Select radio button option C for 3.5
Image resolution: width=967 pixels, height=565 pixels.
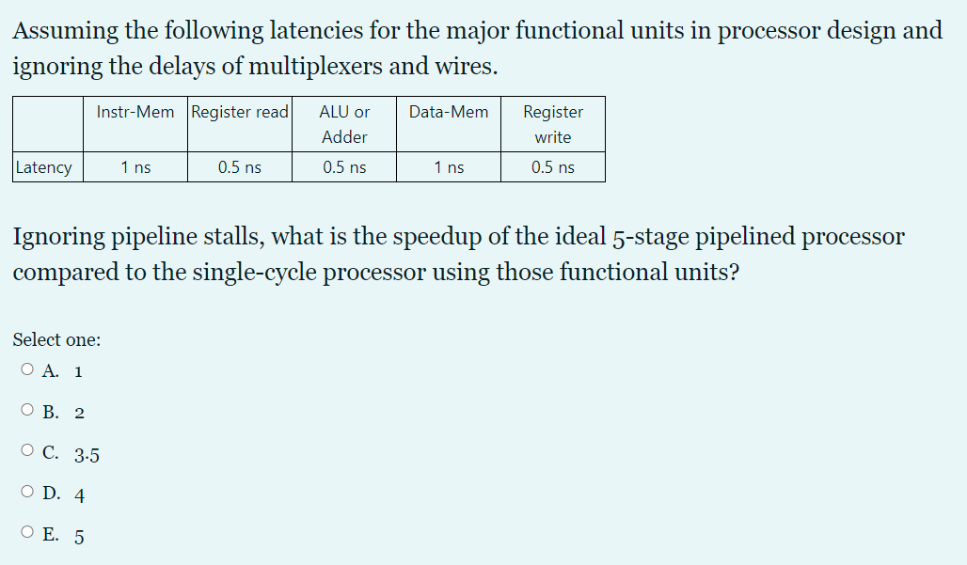[x=25, y=449]
